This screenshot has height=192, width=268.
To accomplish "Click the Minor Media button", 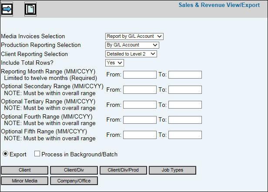I will pos(24,180).
